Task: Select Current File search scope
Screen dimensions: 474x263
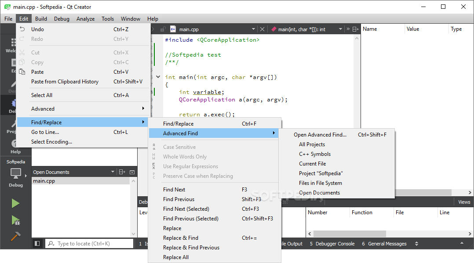Action: (336, 163)
